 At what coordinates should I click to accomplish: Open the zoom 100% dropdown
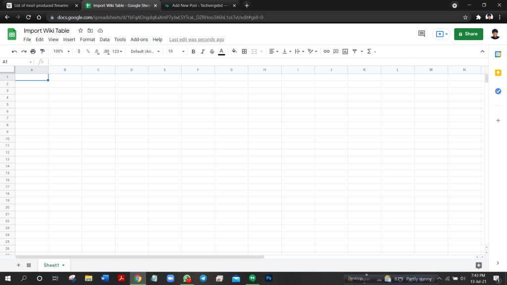(61, 51)
